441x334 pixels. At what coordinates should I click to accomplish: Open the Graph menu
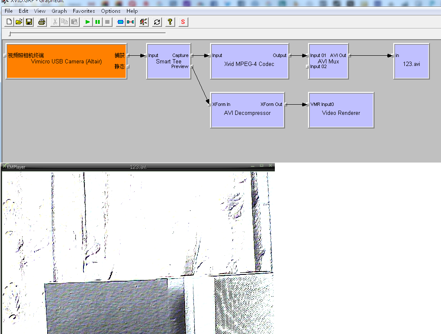(x=59, y=11)
